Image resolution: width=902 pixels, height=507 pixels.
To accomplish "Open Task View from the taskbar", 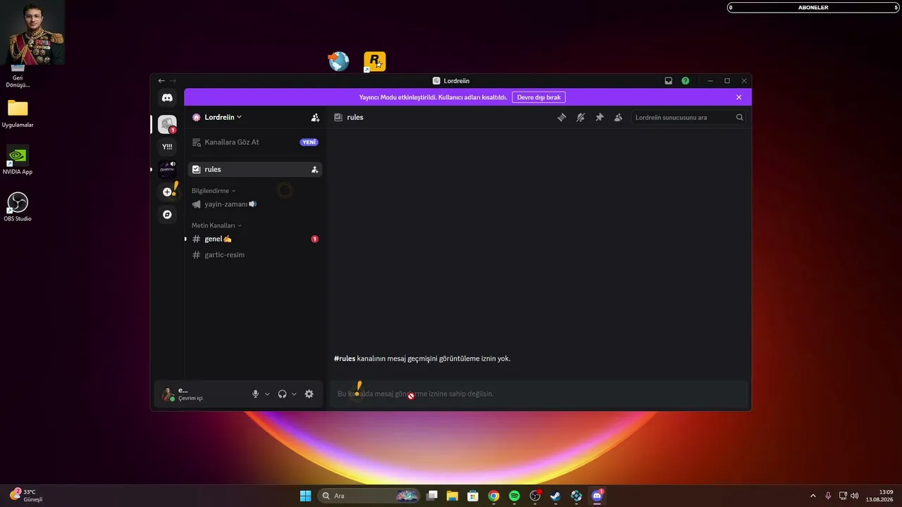I will (432, 496).
